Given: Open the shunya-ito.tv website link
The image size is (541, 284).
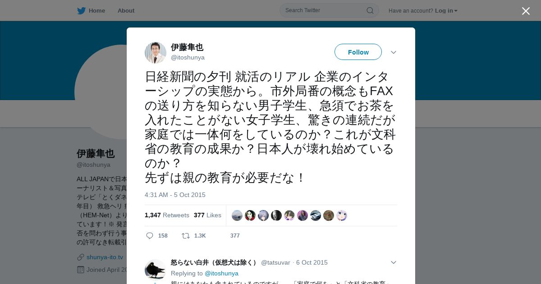Looking at the screenshot, I should click(105, 257).
